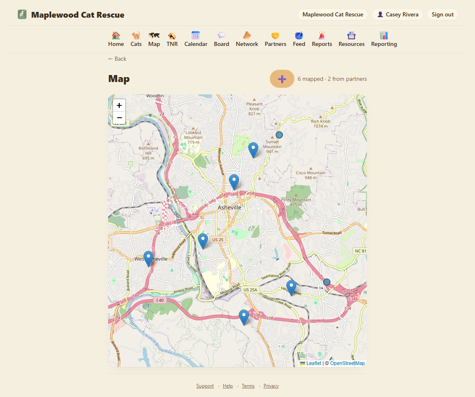Open the Home nav item
The width and height of the screenshot is (475, 397).
(116, 39)
